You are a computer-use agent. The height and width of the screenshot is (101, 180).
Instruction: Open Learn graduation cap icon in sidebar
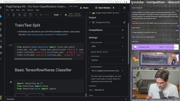pyautogui.click(x=1, y=53)
